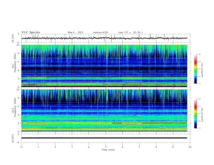Click the "ch.1(V)" axis label
This screenshot has height=165, width=214.
(x=13, y=38)
